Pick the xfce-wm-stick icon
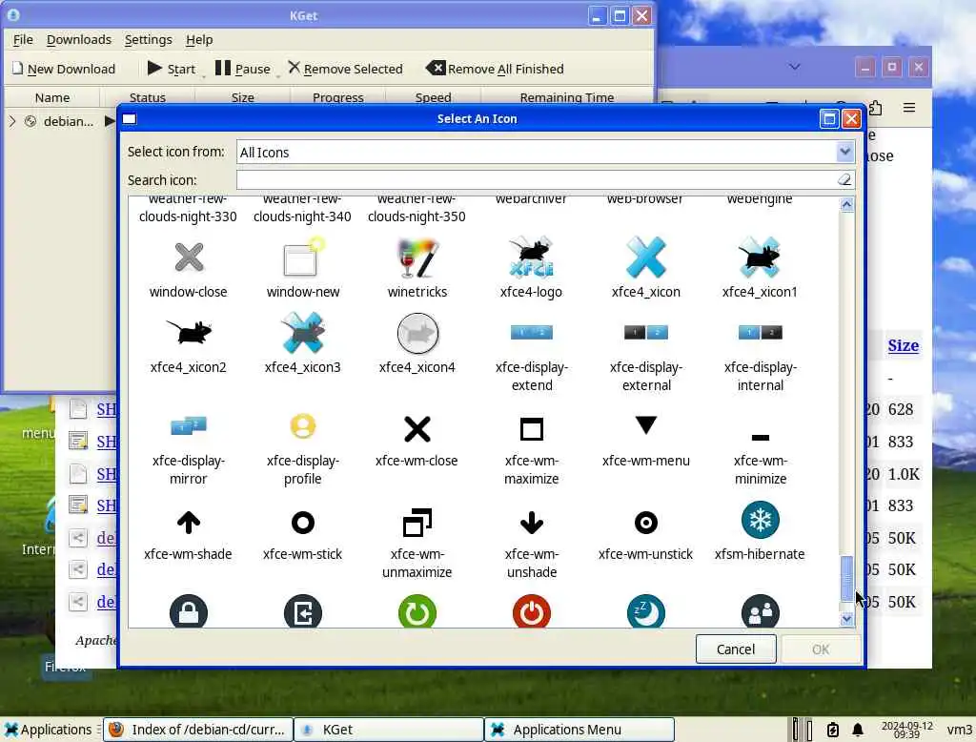This screenshot has height=742, width=976. point(303,523)
